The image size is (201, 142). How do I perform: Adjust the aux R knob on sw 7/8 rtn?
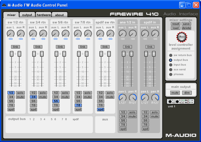[88, 33]
